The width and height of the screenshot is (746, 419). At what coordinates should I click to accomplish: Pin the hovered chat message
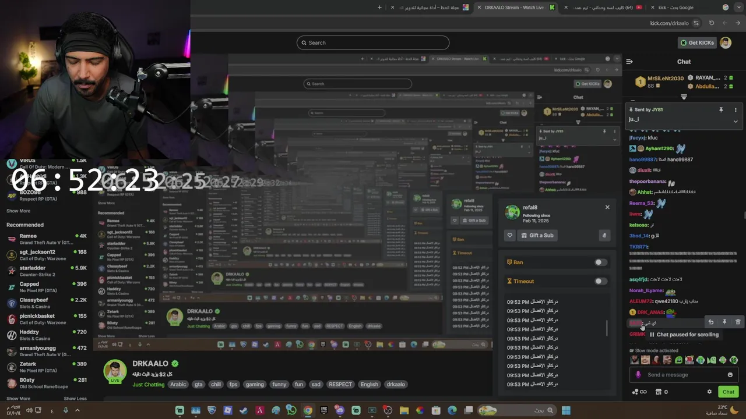pos(724,322)
